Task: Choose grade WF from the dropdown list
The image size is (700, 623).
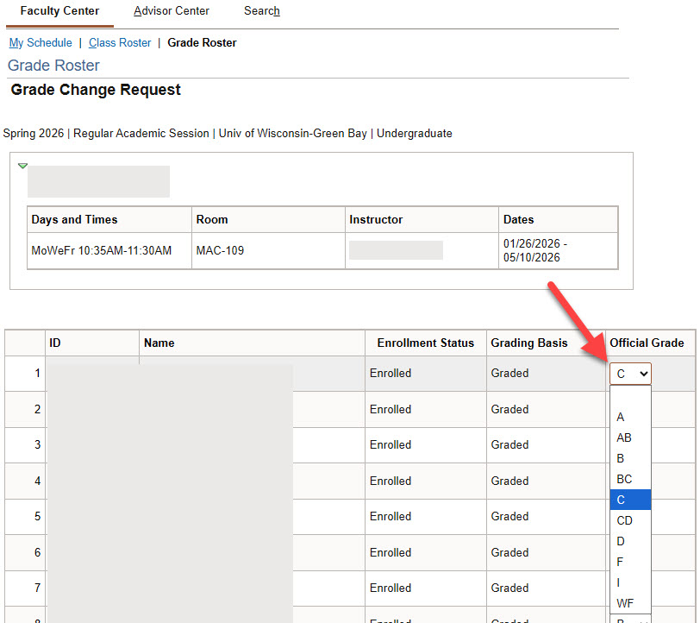Action: click(630, 603)
